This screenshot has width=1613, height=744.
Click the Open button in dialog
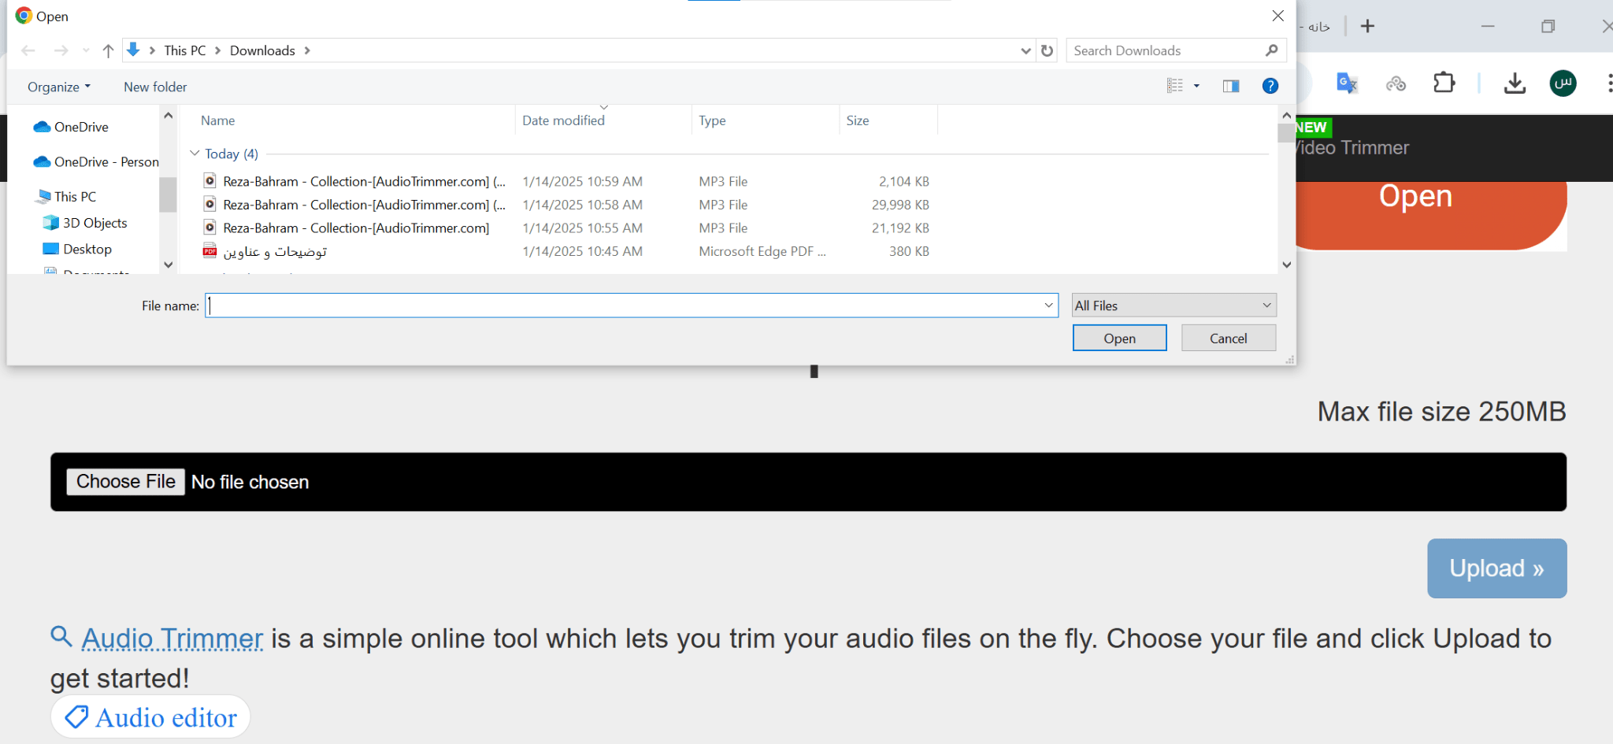(1119, 338)
